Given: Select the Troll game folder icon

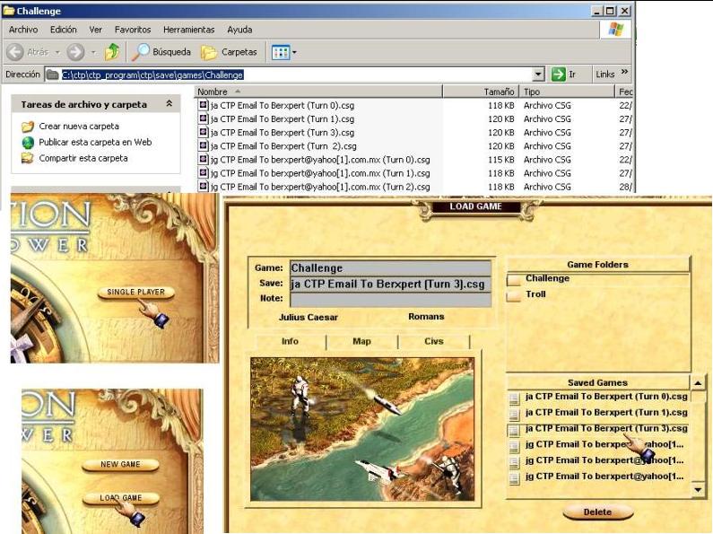Looking at the screenshot, I should (x=514, y=295).
